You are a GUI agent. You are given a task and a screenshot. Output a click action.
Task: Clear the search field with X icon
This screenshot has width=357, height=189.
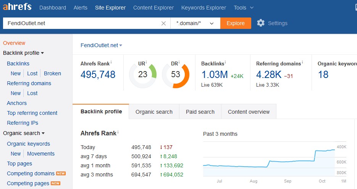tap(163, 23)
